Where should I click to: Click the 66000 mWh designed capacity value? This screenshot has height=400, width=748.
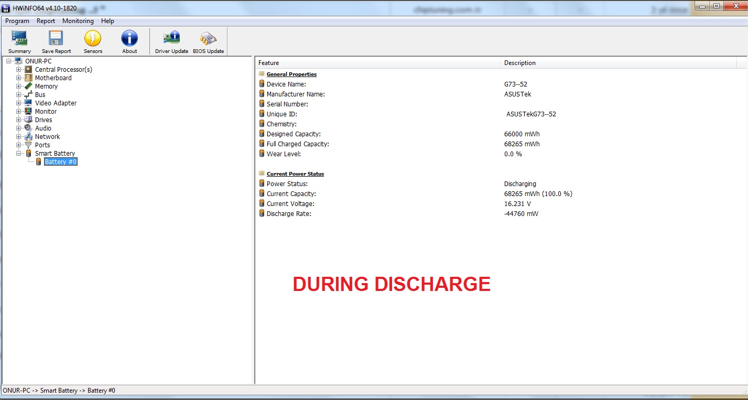tap(522, 134)
